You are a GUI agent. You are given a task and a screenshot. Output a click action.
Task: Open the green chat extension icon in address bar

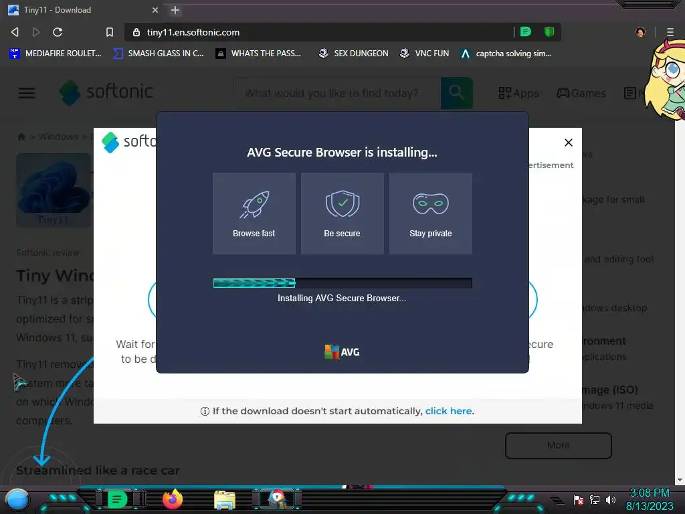tap(526, 31)
